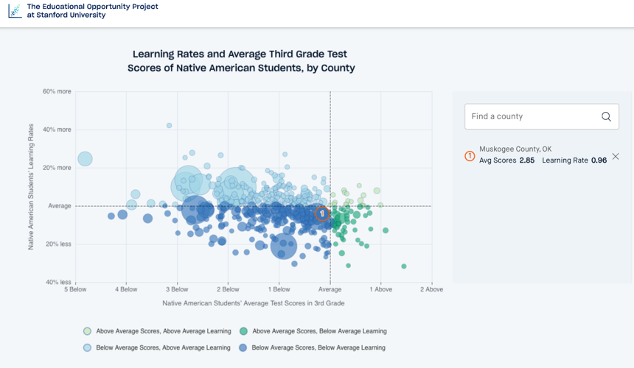The height and width of the screenshot is (368, 634).
Task: Click the Educational Opportunity Project logo icon
Action: [x=15, y=11]
